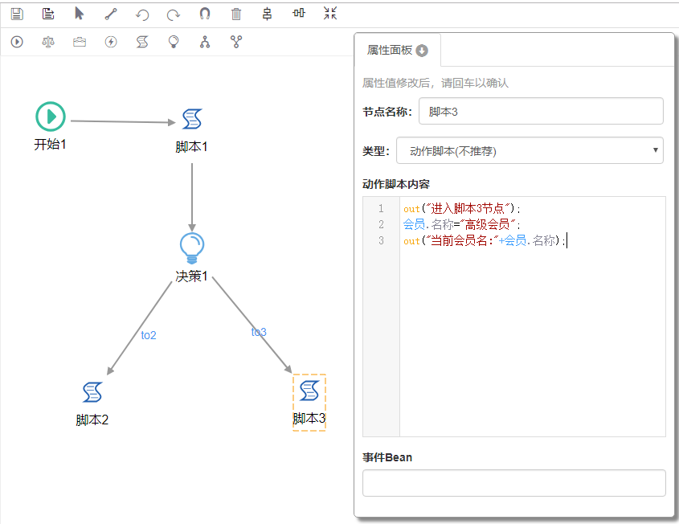Viewport: 679px width, 524px height.
Task: Click the script scroll palette icon
Action: tap(142, 42)
